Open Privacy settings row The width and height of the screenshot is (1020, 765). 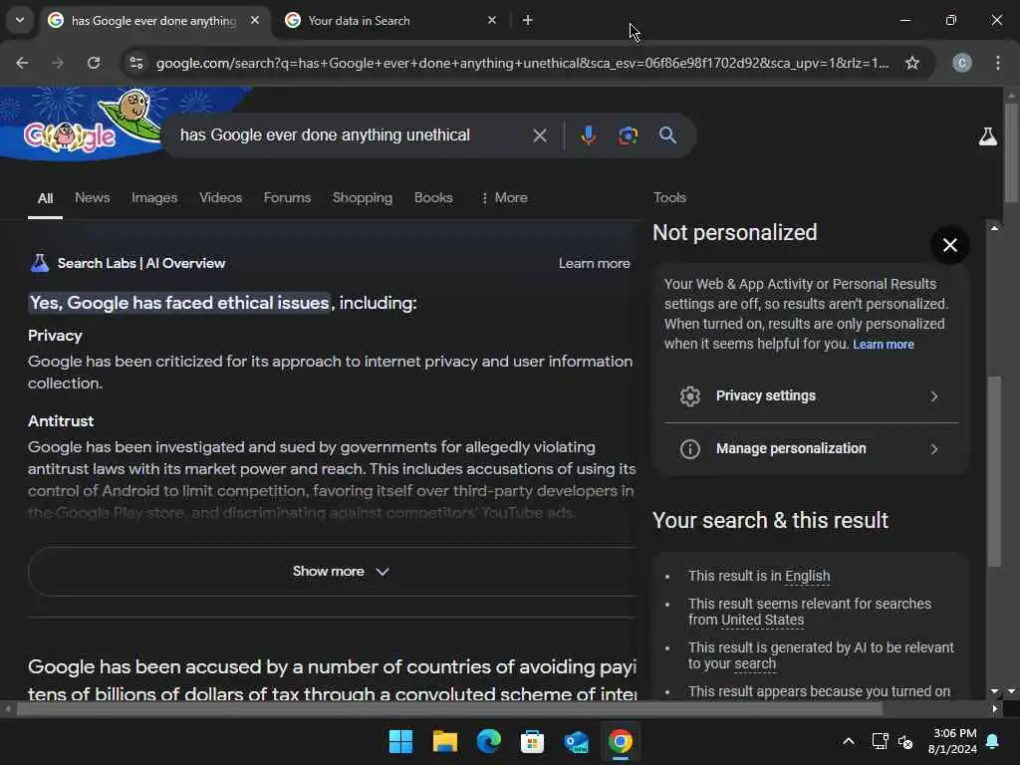(811, 396)
